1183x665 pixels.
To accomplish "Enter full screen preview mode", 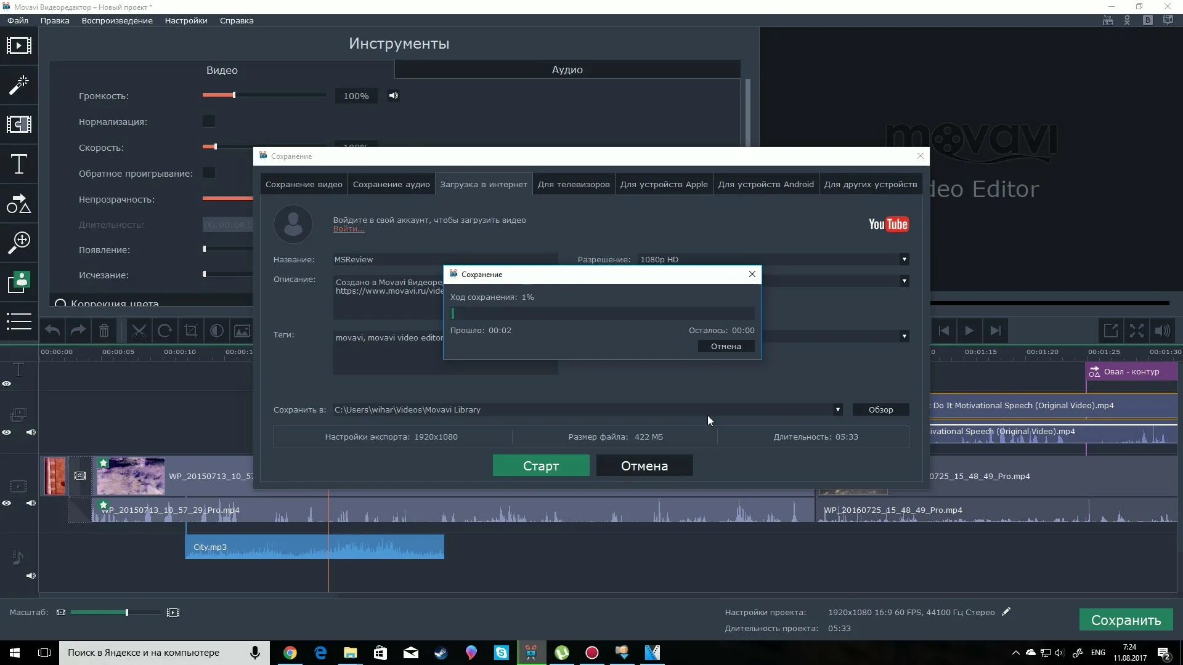I will click(x=1137, y=331).
